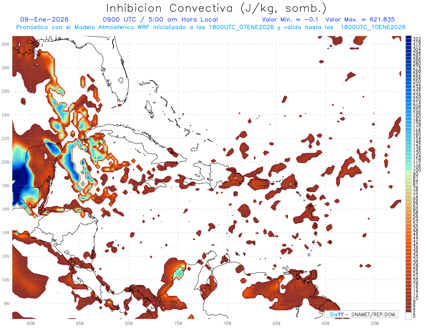Click the colorbar value 10
425x328 pixels.
pos(416,298)
